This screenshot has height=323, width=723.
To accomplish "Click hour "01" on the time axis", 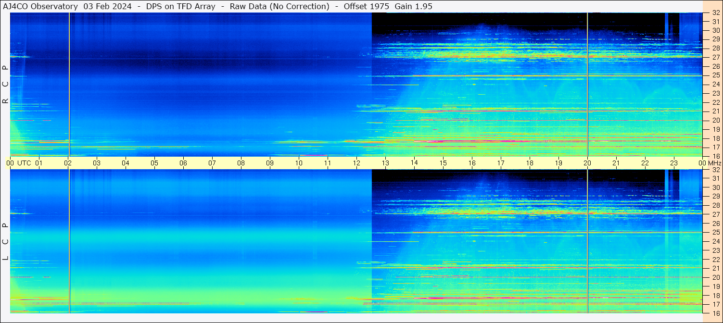I will coord(39,163).
